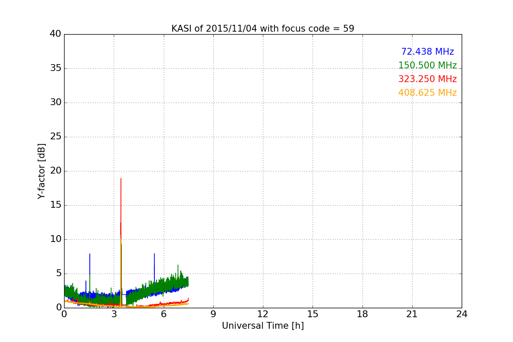Click the x-axis tick label 24

462,314
